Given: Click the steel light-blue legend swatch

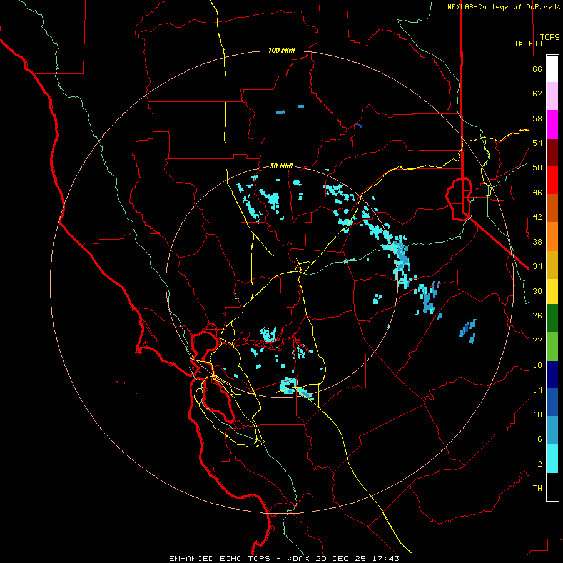Looking at the screenshot, I should [x=552, y=430].
